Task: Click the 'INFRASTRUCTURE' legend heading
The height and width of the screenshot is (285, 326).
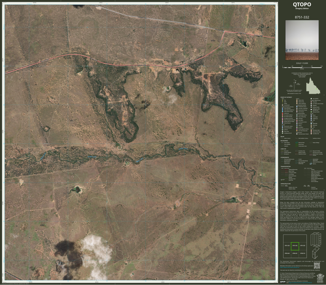Action: 285,184
